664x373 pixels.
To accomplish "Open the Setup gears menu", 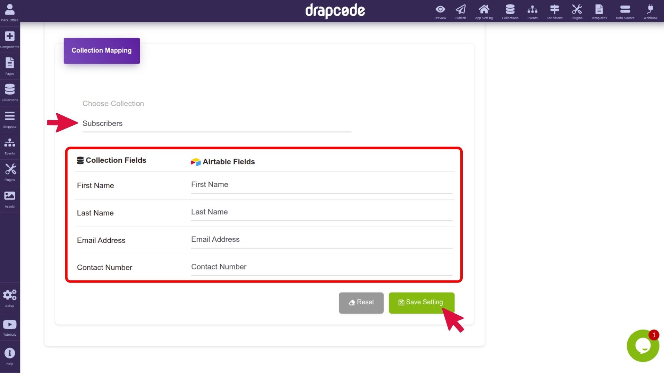I will tap(10, 298).
